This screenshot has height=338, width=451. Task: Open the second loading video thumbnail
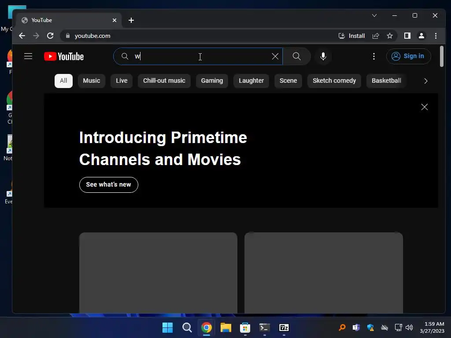pos(324,273)
